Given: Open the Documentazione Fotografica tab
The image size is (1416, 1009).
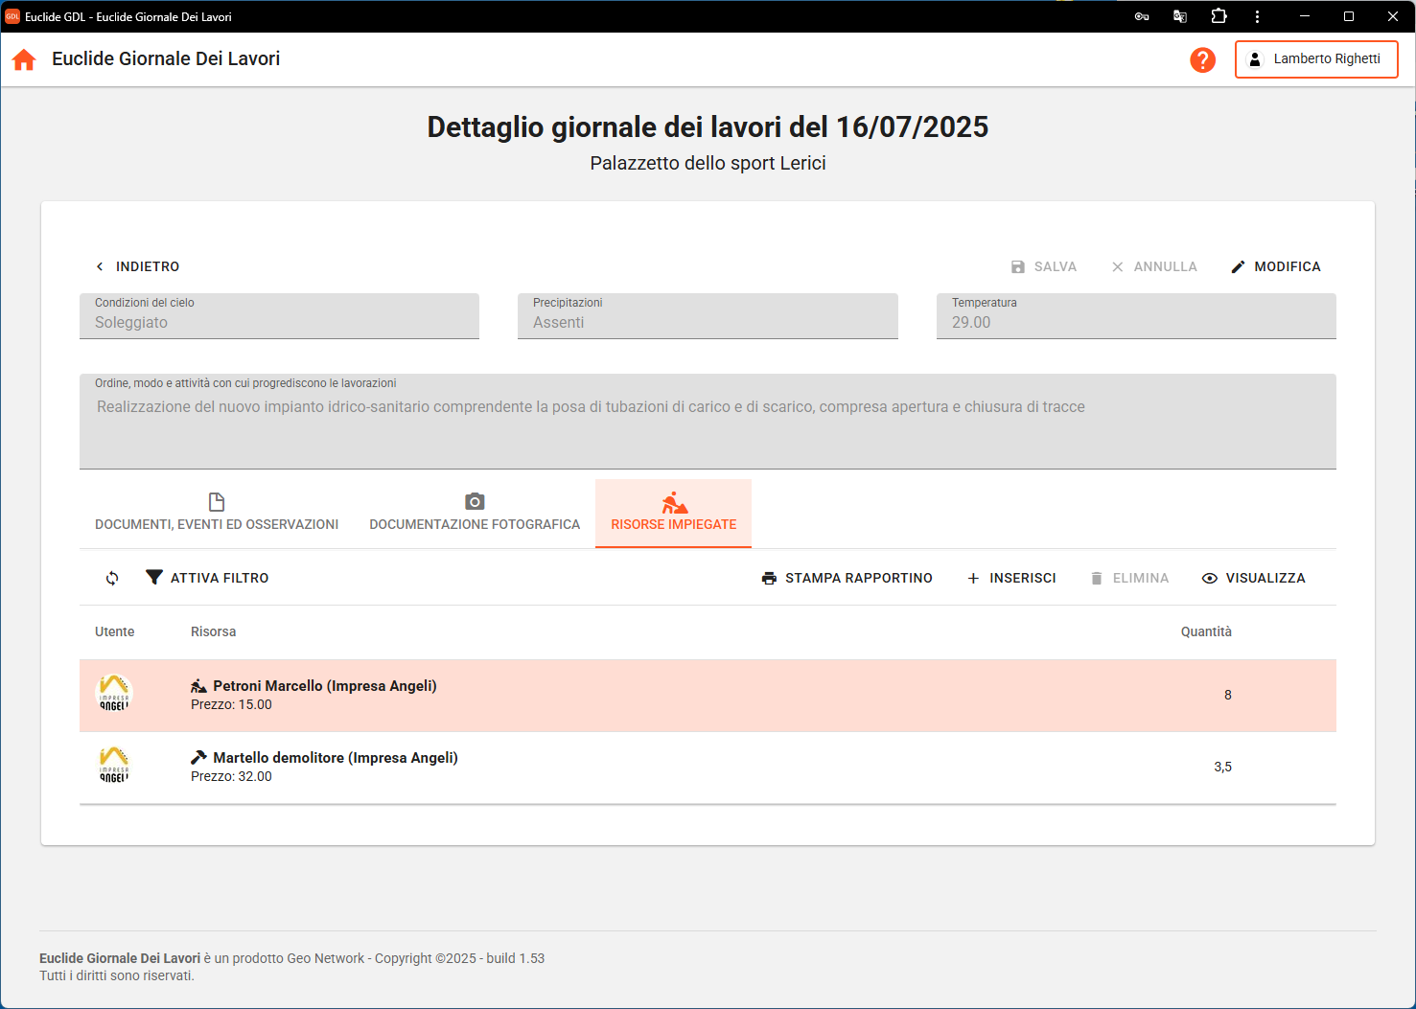Looking at the screenshot, I should click(475, 514).
